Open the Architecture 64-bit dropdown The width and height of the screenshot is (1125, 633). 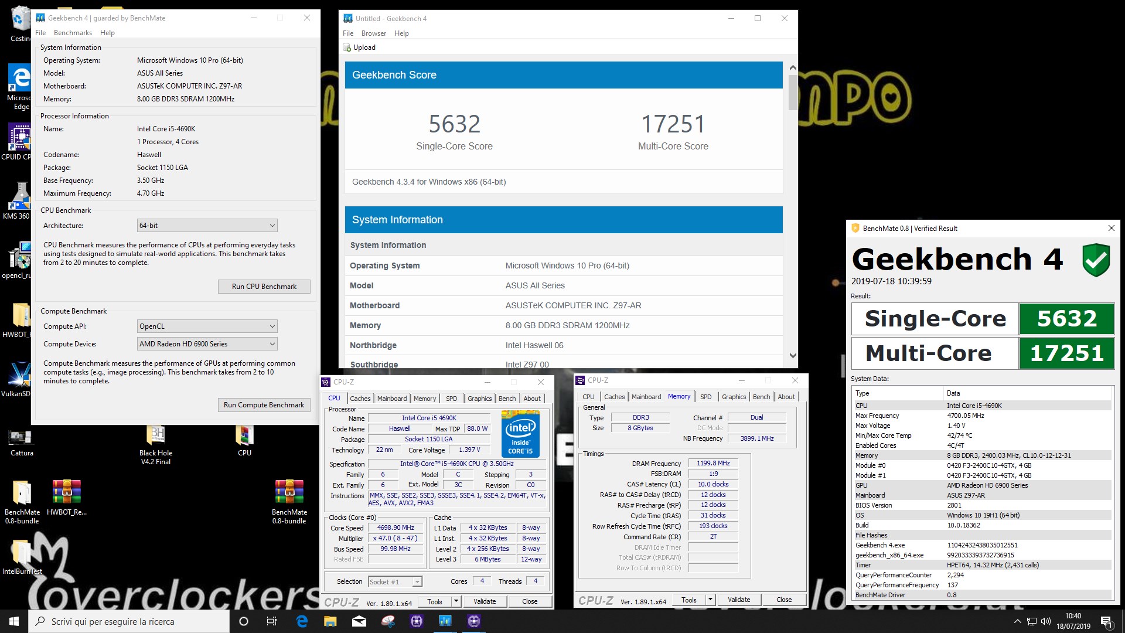point(207,226)
